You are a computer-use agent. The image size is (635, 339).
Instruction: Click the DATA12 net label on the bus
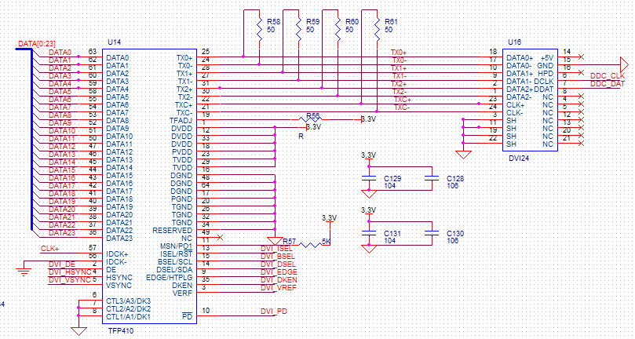pyautogui.click(x=62, y=146)
